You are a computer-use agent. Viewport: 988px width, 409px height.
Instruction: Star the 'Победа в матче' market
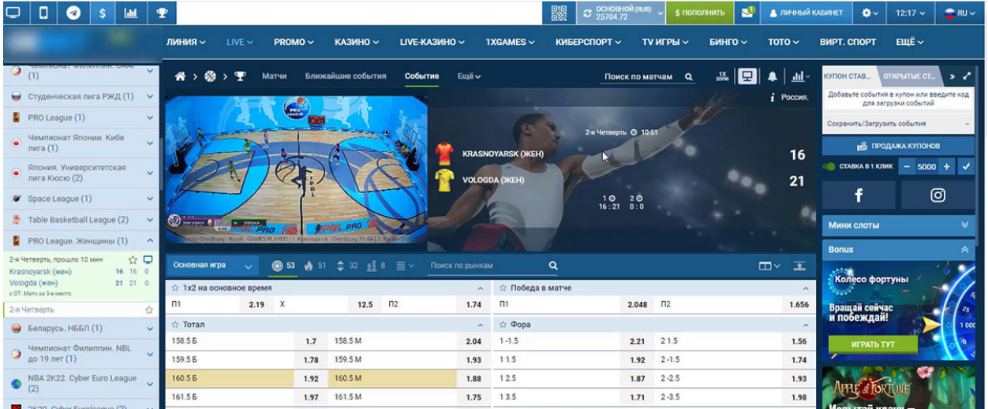[x=503, y=288]
